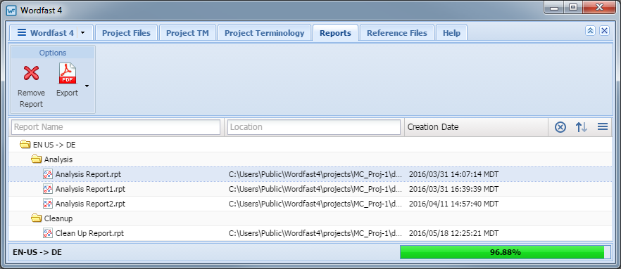Click date 2016/03/31 16:39:39 MDT

click(x=453, y=189)
